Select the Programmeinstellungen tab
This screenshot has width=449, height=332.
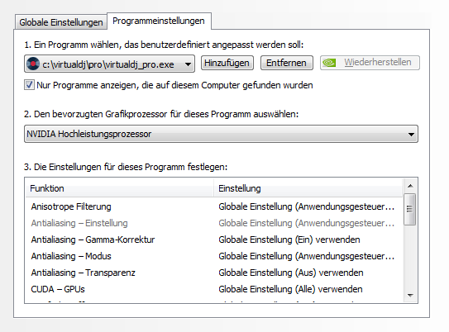point(159,21)
